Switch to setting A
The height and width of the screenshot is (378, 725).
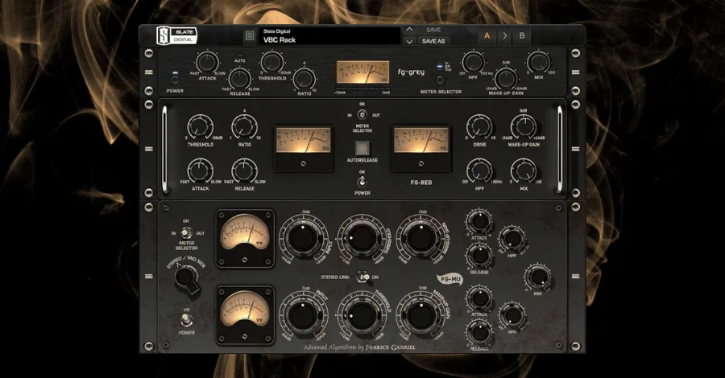[x=487, y=35]
